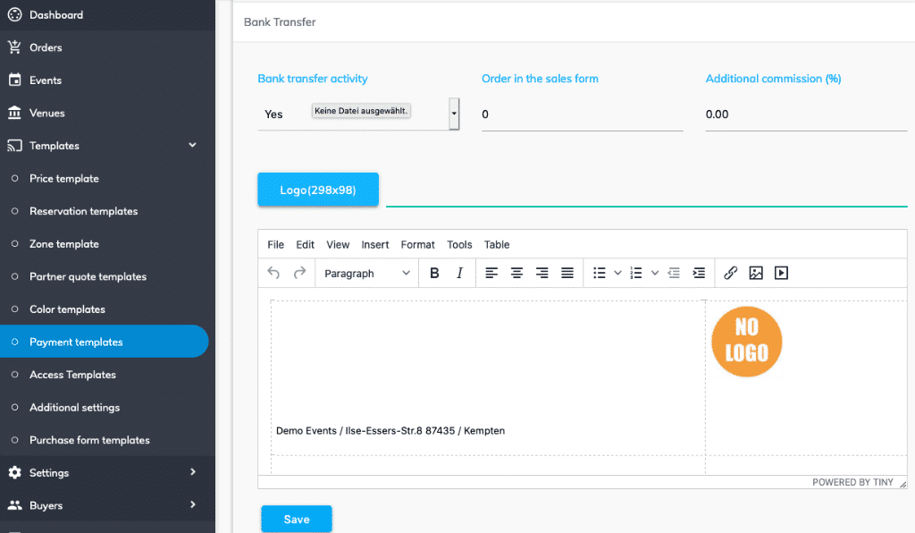Click the Events calendar icon
This screenshot has height=533, width=915.
tap(14, 80)
